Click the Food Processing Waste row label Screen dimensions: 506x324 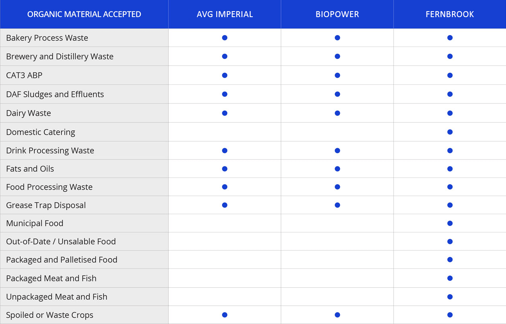pyautogui.click(x=49, y=187)
